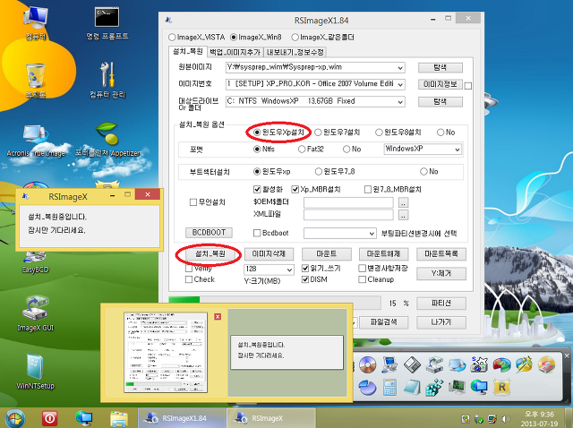Screen dimensions: 573x428
Task: Expand 대상드라이브 target drive dropdown
Action: coord(400,101)
